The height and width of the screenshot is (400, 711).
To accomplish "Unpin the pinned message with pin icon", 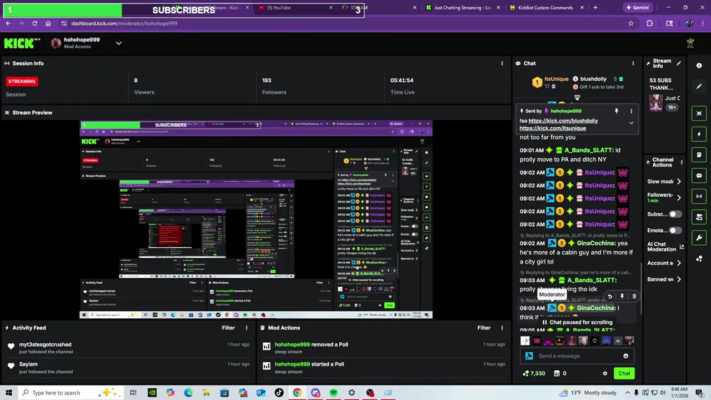I will point(616,111).
